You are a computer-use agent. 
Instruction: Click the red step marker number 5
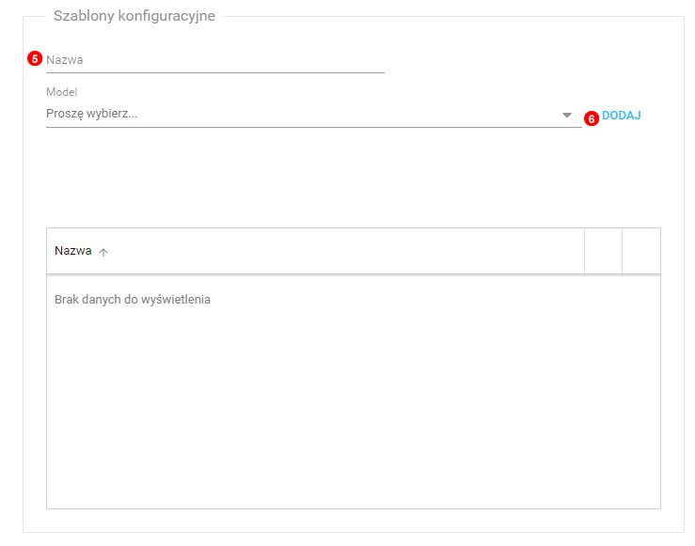click(x=35, y=59)
